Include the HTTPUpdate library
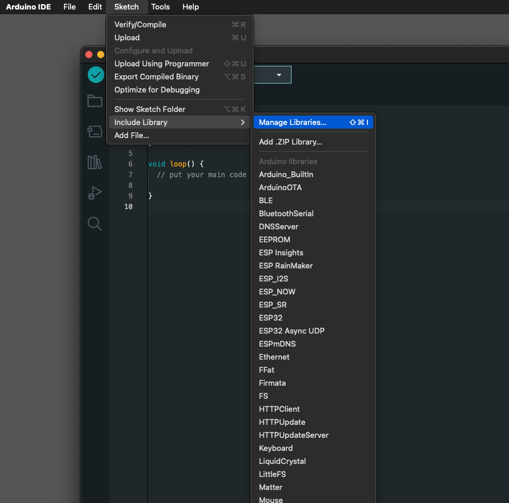This screenshot has width=509, height=503. (x=313, y=422)
